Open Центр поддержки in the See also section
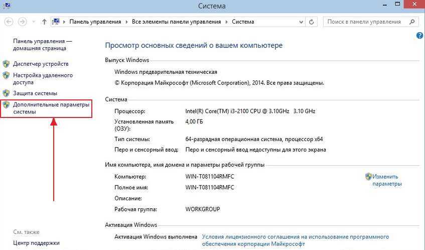The height and width of the screenshot is (250, 425). pyautogui.click(x=36, y=243)
